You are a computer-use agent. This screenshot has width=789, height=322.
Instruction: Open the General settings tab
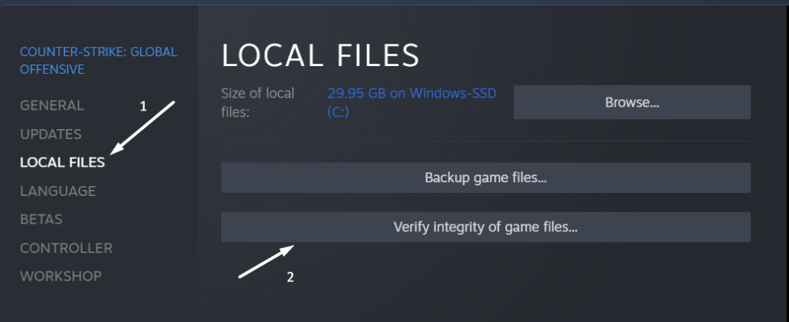pos(52,105)
